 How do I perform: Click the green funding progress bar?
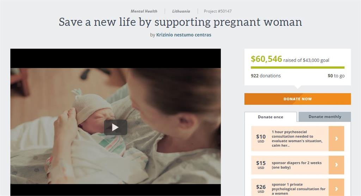[x=298, y=68]
